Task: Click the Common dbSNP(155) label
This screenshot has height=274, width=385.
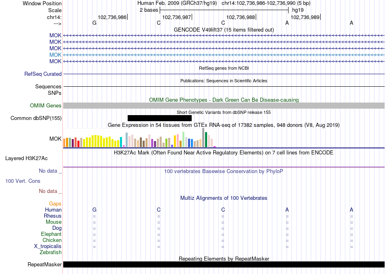Action: [36, 118]
